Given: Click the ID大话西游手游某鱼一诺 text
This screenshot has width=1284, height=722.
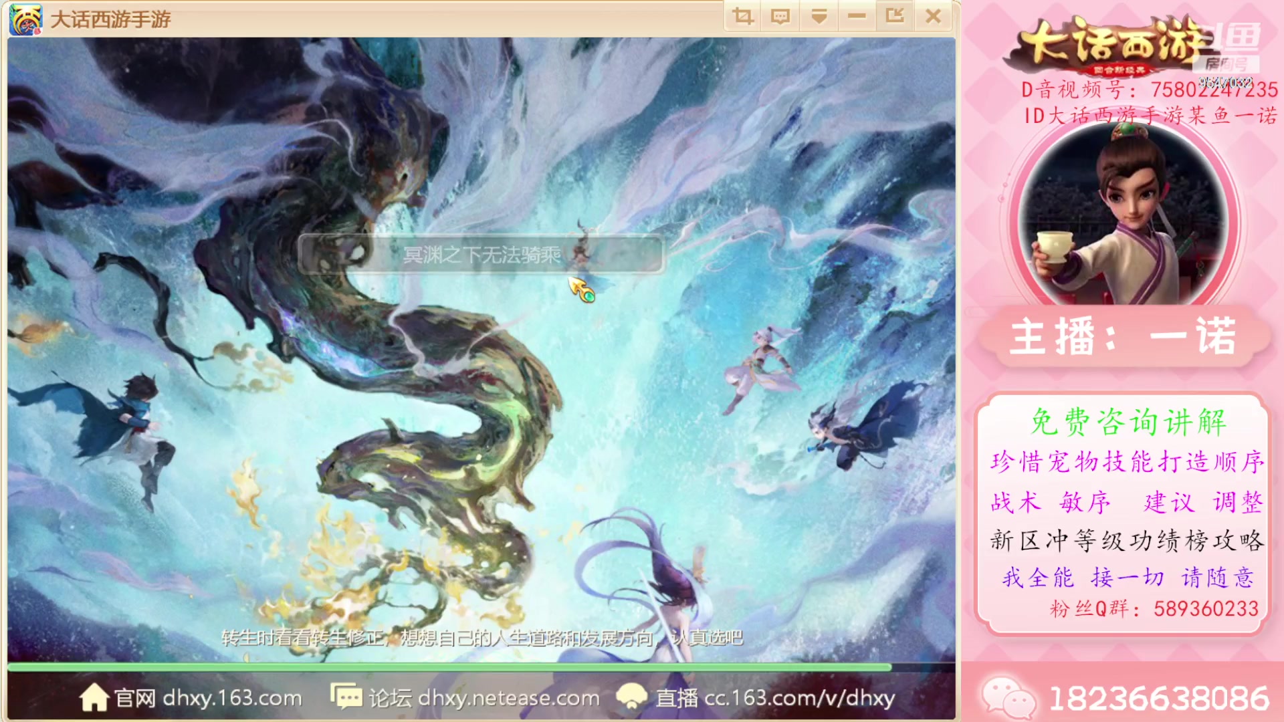Looking at the screenshot, I should 1150,116.
